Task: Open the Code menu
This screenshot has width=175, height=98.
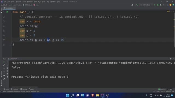Action: (x=24, y=2)
